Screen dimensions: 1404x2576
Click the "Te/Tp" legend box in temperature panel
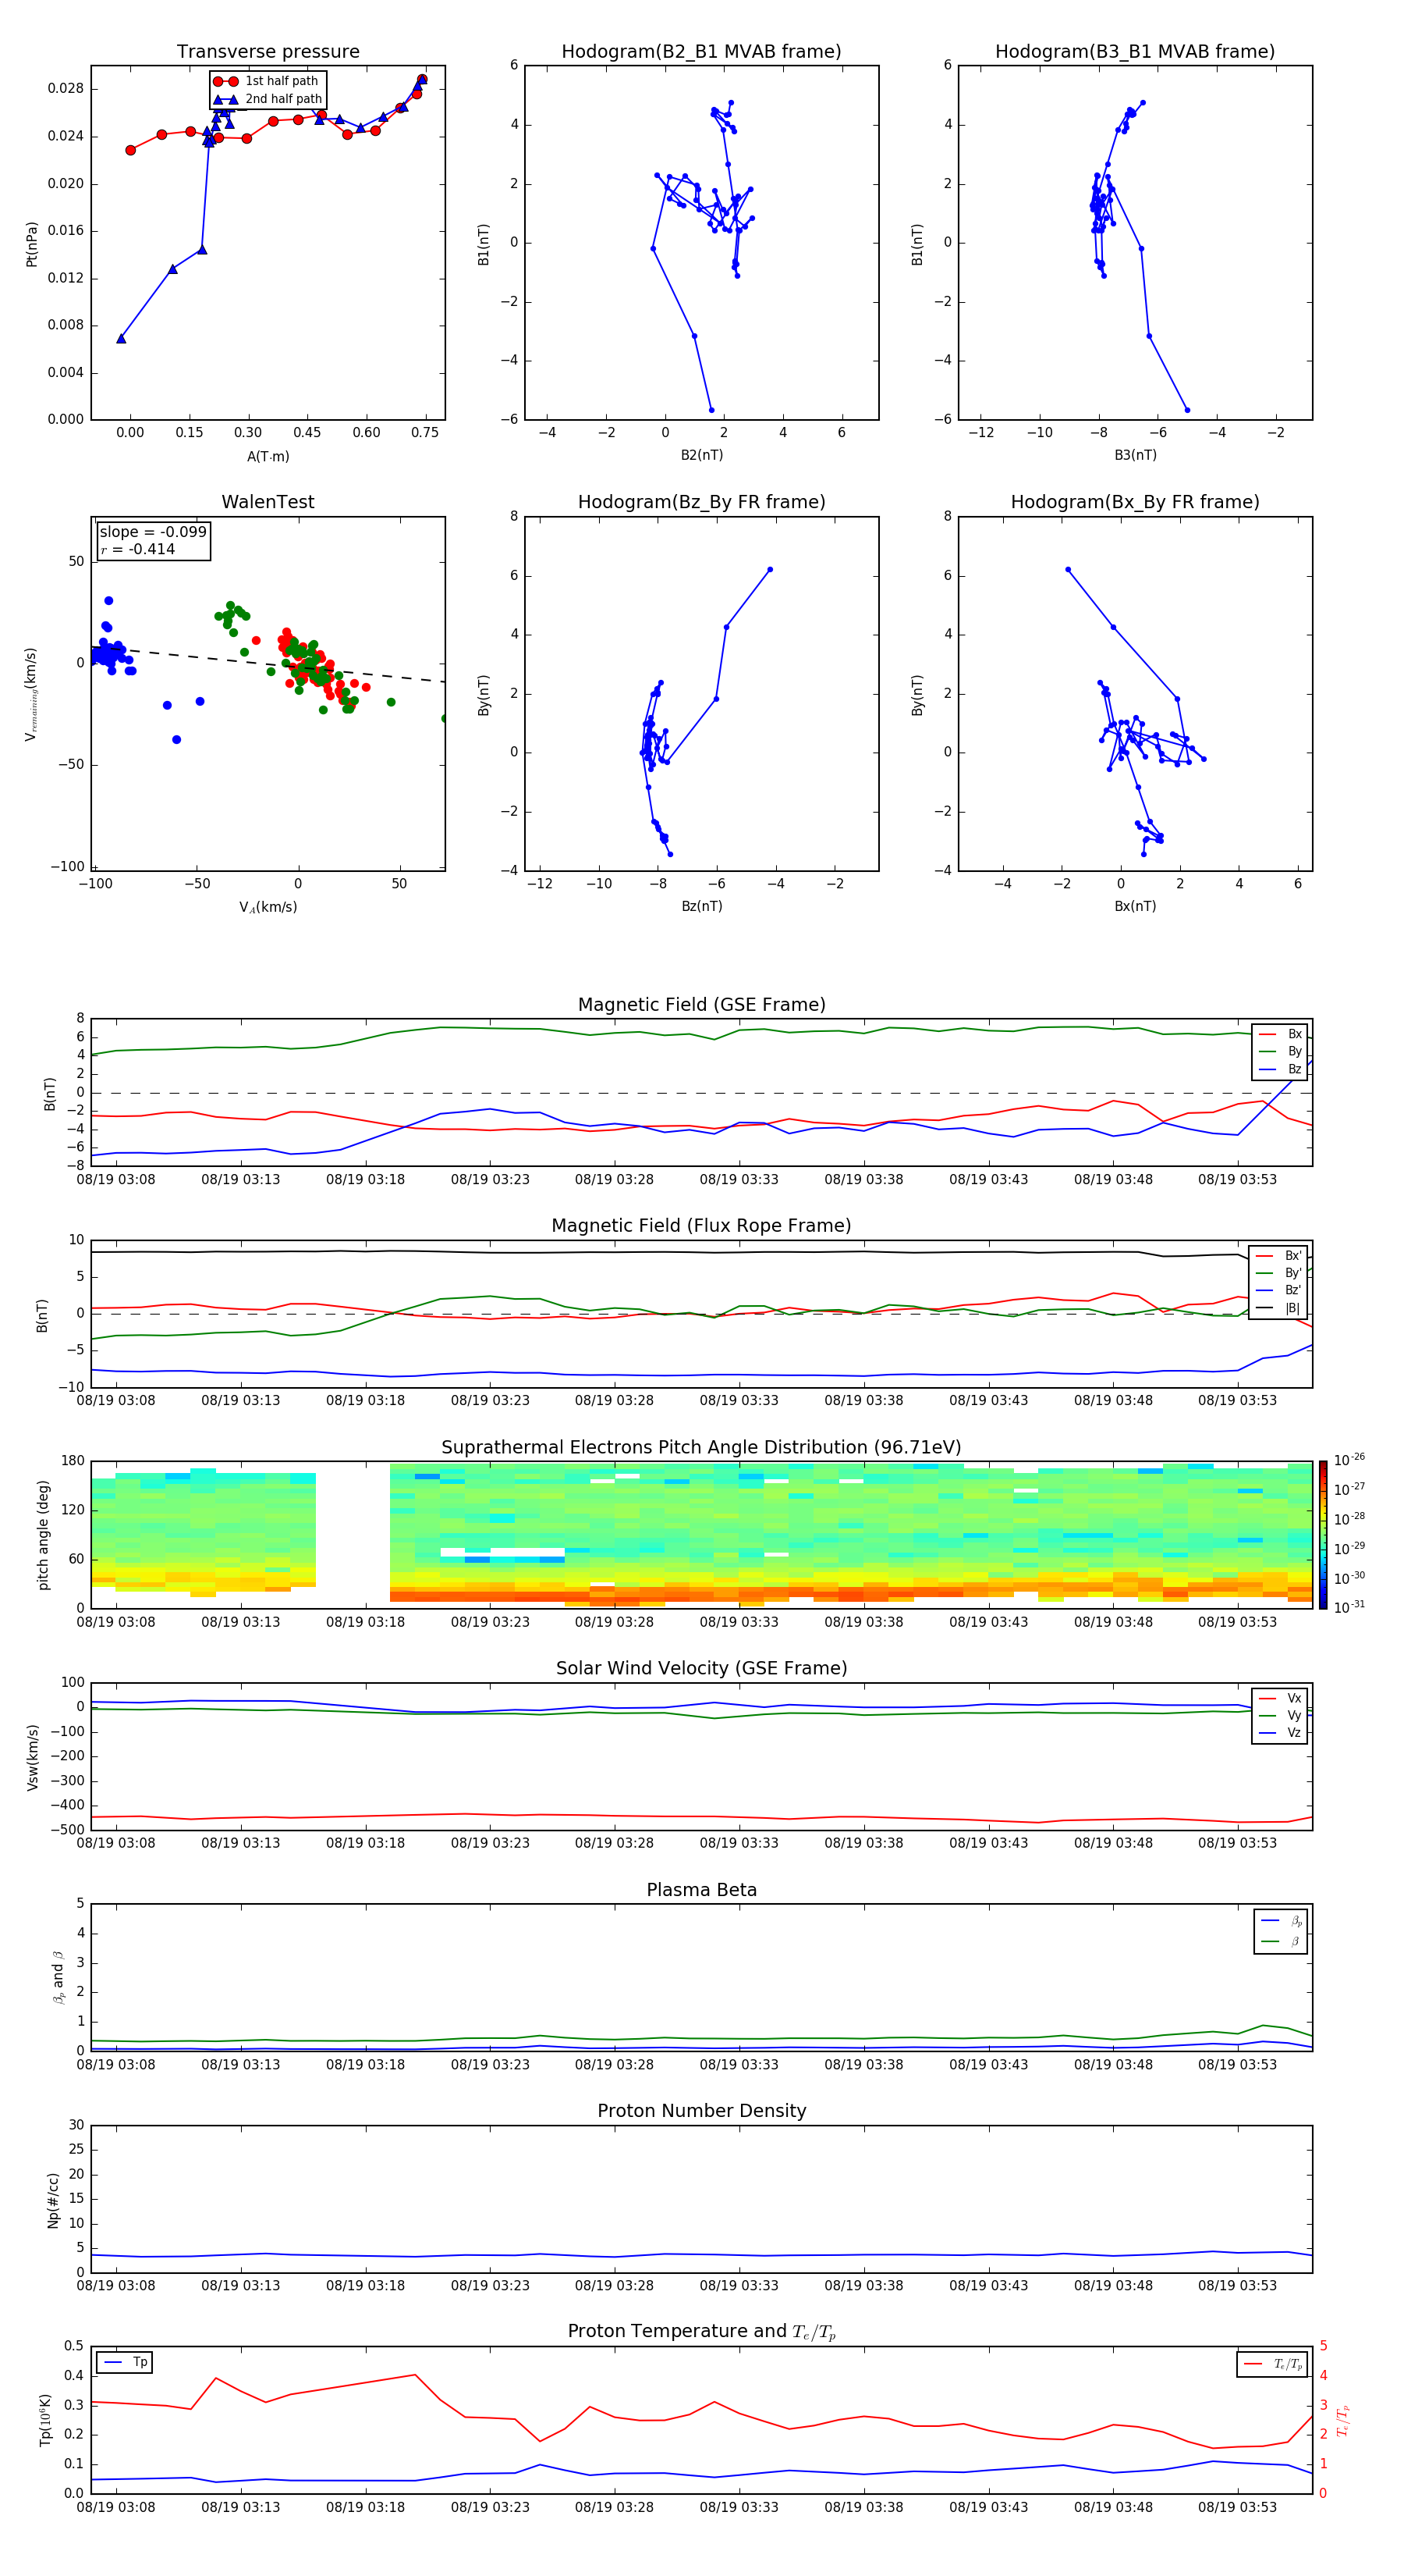coord(1272,2365)
